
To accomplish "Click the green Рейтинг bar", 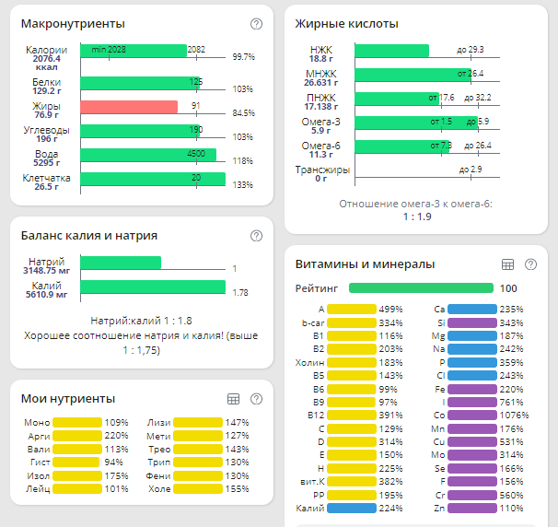I will point(422,288).
